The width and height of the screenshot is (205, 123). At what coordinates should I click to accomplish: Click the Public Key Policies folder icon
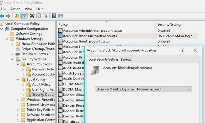pos(23,110)
